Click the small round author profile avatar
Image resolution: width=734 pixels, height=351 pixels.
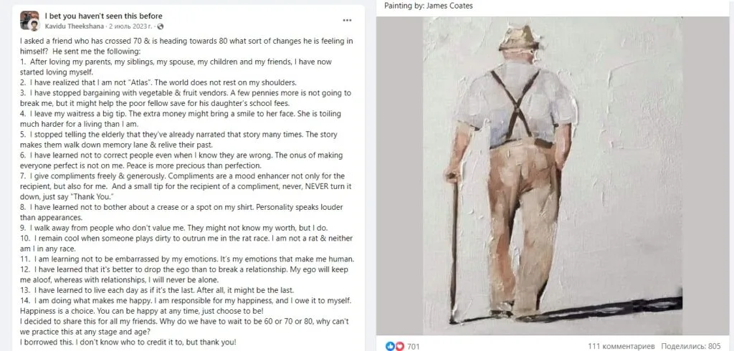35,25
